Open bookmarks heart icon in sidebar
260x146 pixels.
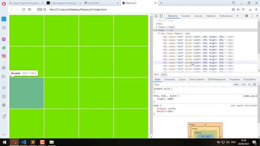tap(4, 88)
